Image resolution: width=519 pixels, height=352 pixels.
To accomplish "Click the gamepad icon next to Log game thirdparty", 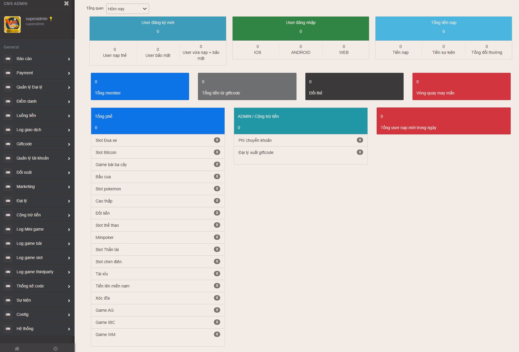I will pos(8,272).
